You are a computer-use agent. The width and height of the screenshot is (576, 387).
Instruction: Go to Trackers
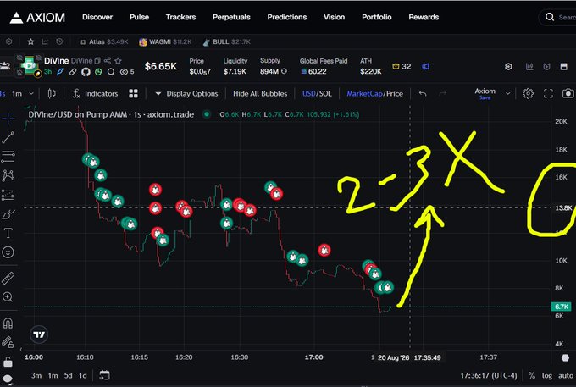(180, 17)
